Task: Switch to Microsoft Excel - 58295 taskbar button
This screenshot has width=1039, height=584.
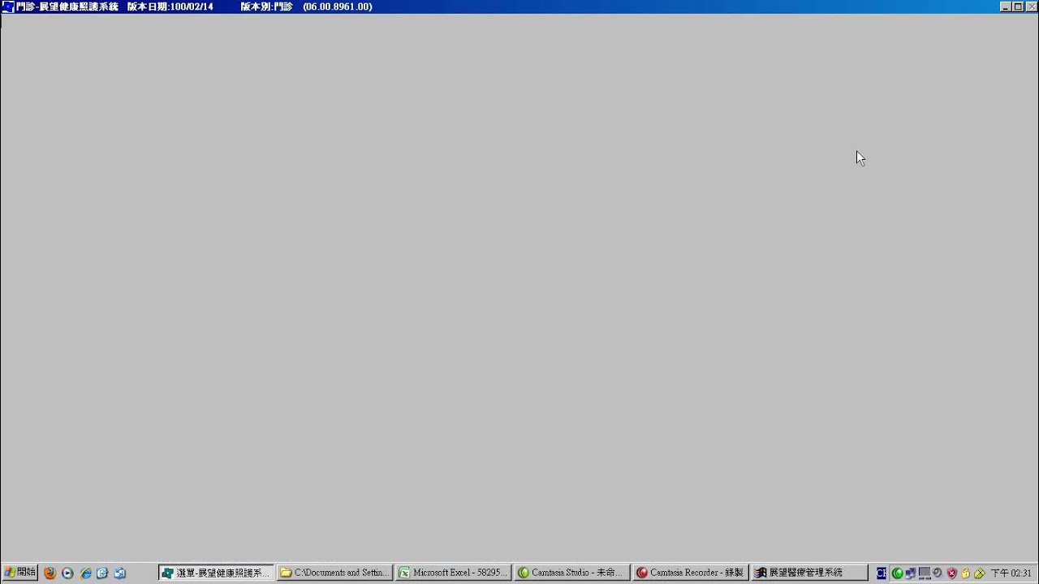Action: point(453,573)
